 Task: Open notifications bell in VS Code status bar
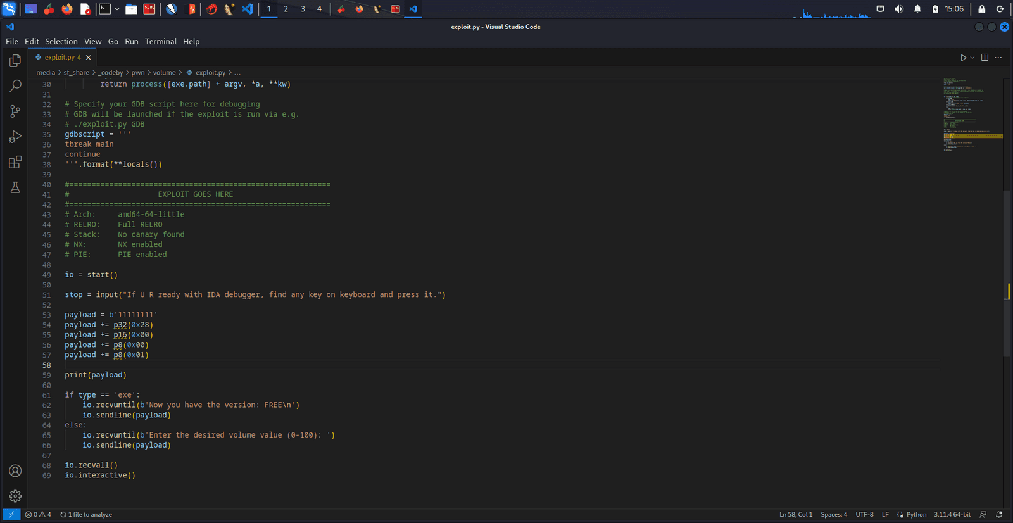pos(999,515)
